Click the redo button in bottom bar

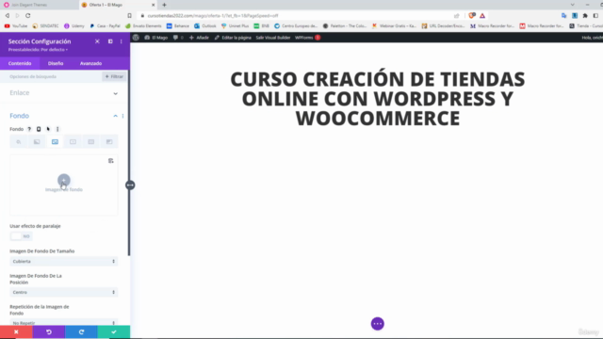[x=81, y=332]
